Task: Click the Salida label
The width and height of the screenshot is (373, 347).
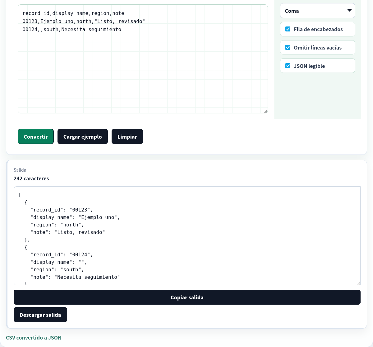Action: pos(20,170)
